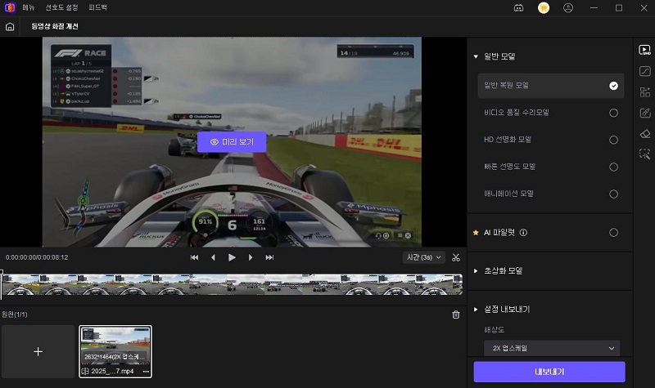Delete source with trash icon
This screenshot has height=388, width=655.
[456, 314]
